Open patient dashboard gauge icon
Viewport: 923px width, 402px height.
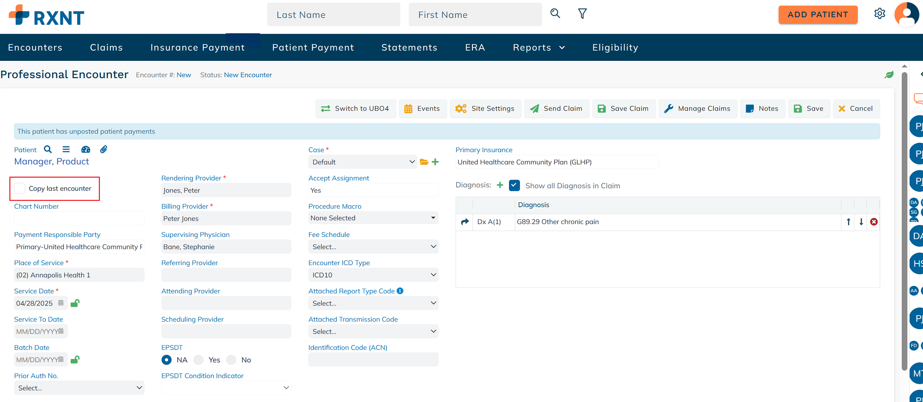point(86,149)
